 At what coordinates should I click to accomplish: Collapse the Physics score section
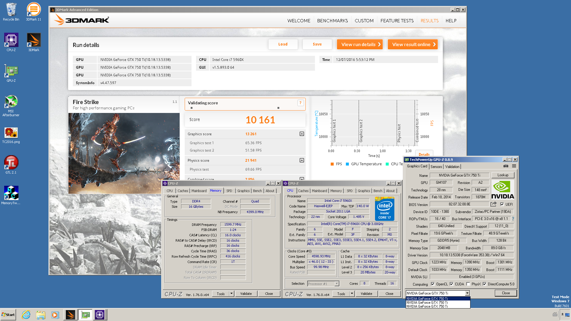[302, 160]
